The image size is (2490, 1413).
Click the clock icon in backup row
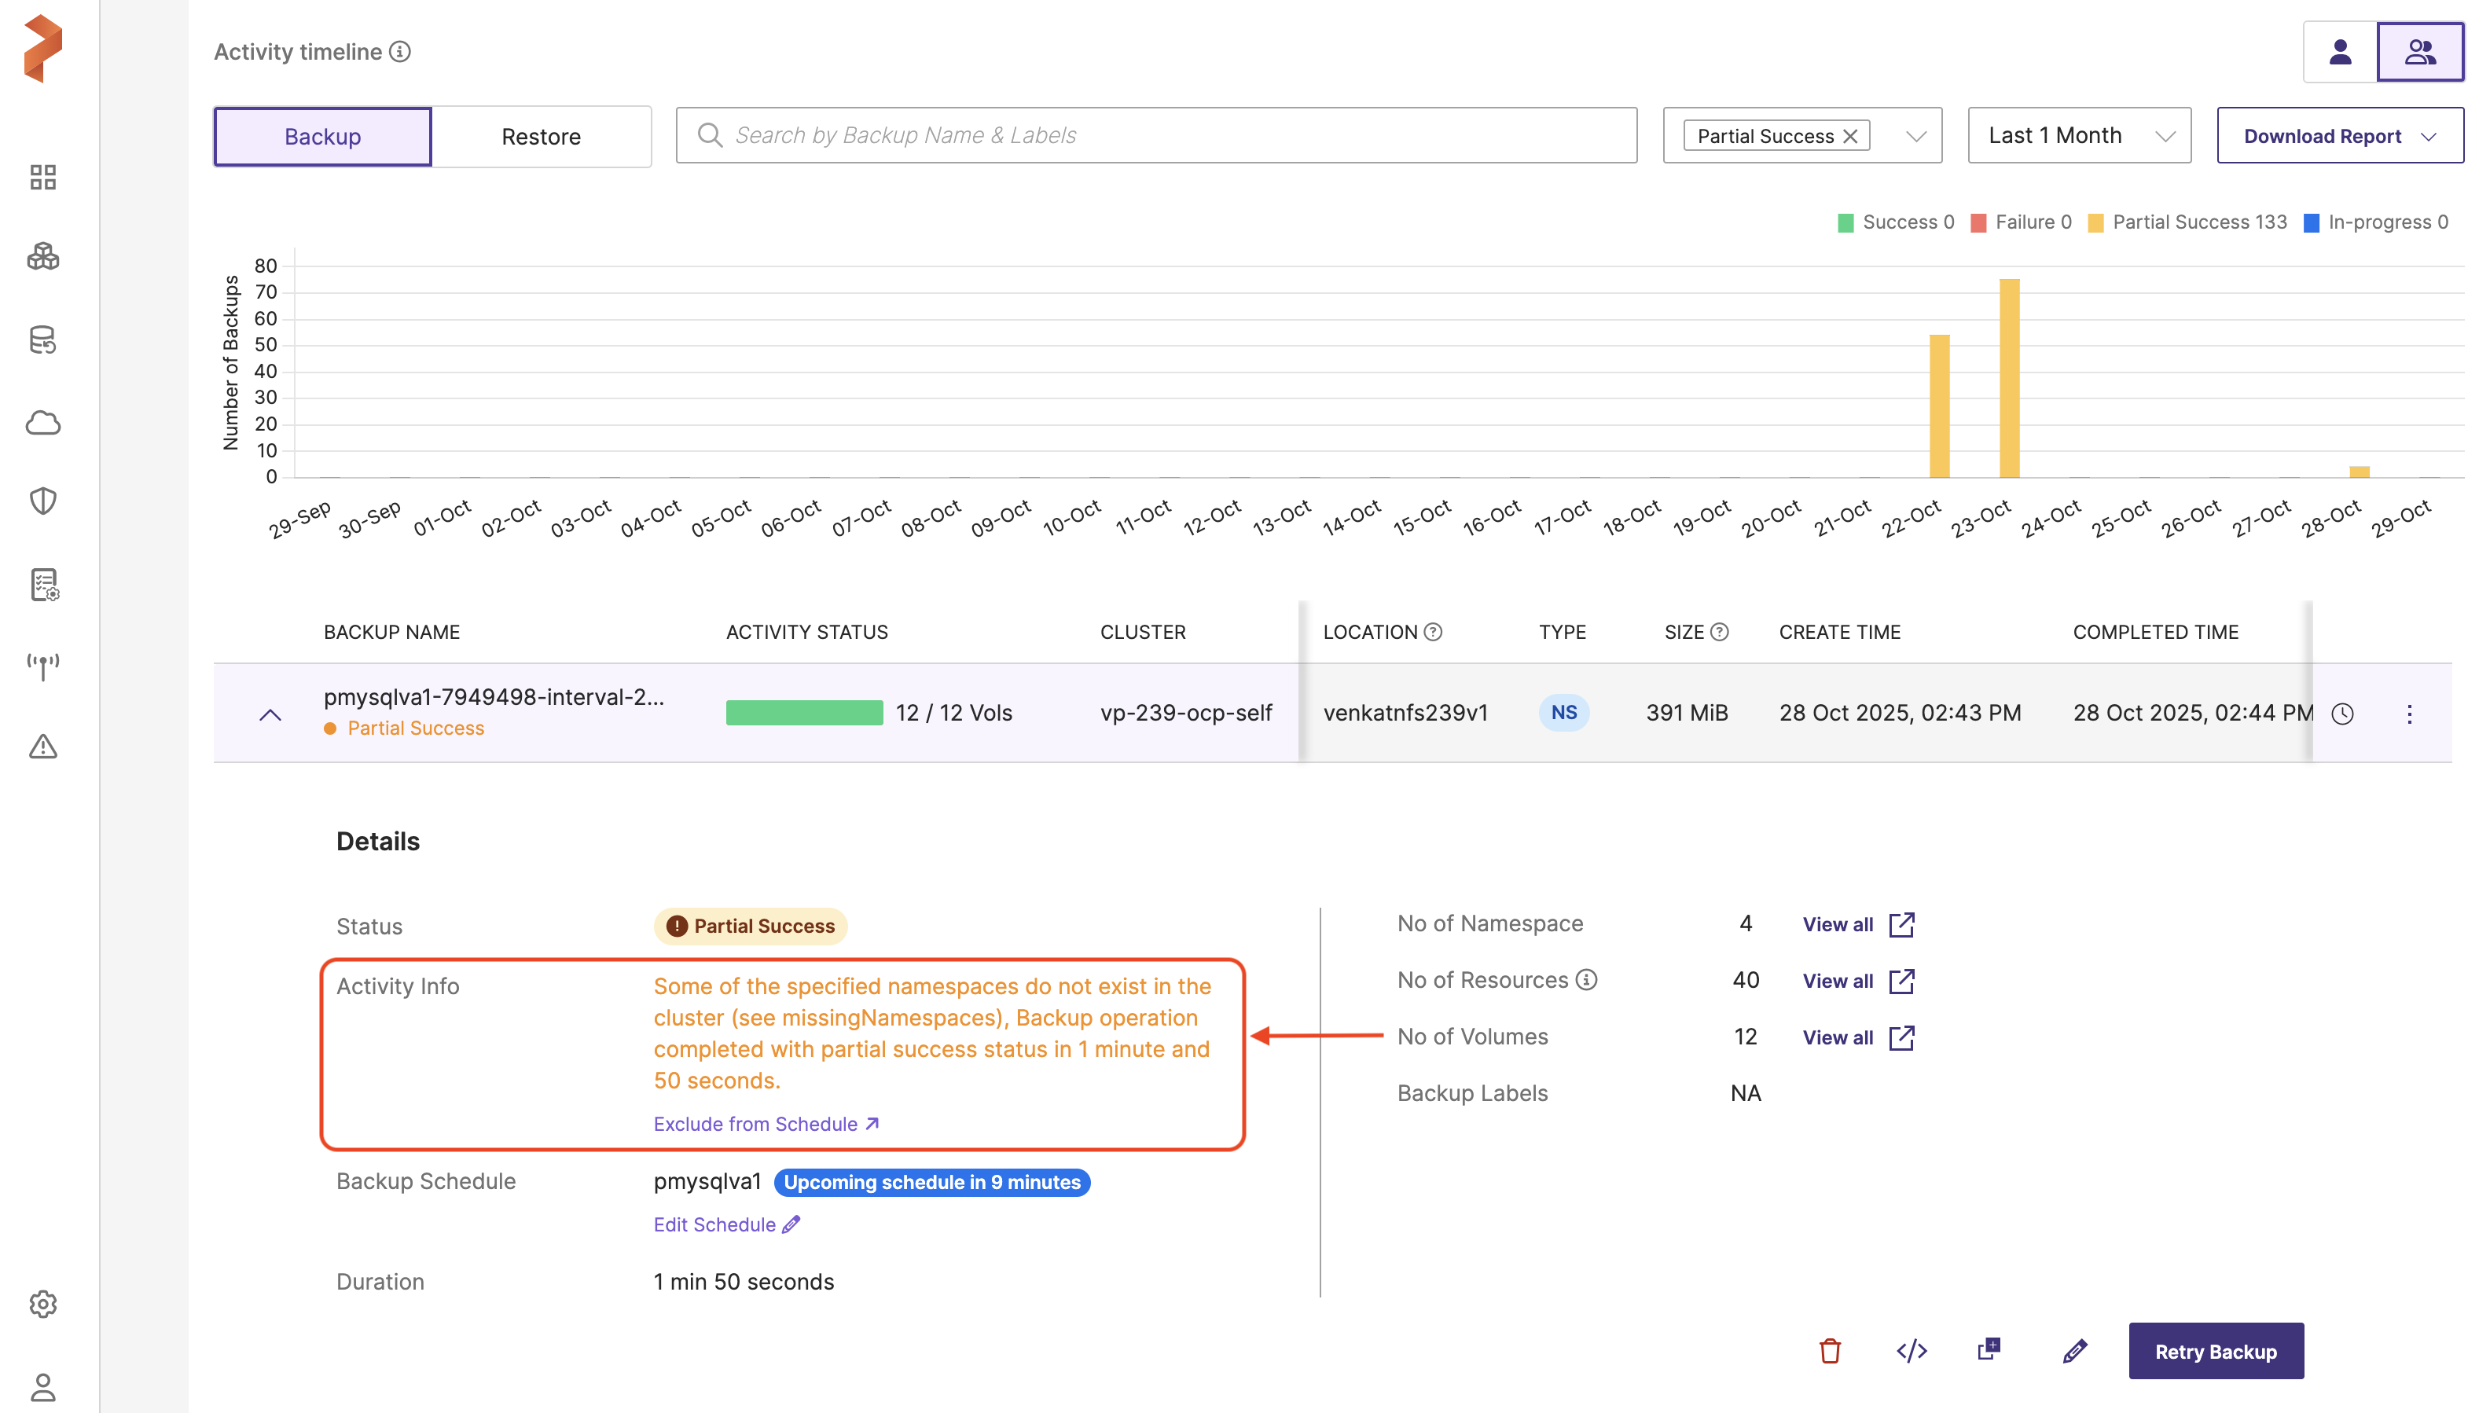tap(2342, 714)
